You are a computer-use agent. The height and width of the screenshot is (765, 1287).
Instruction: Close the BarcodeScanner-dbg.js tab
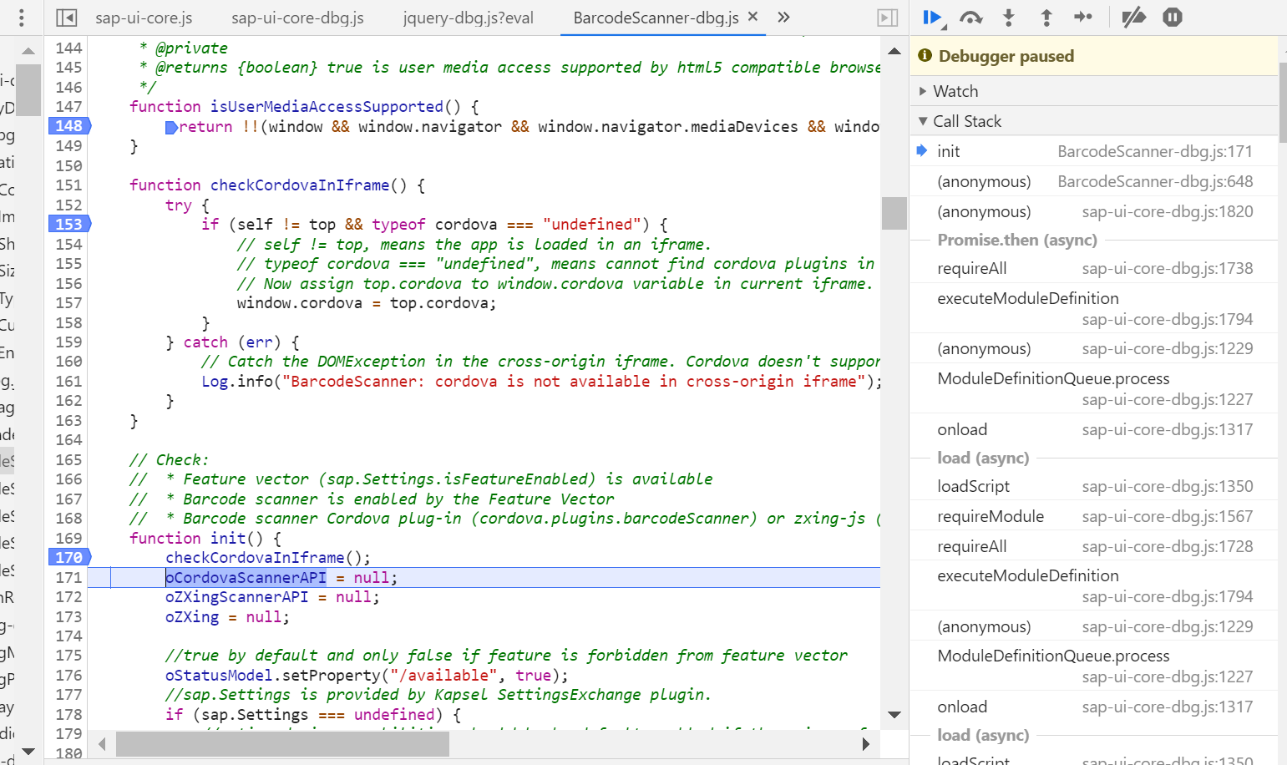[x=752, y=17]
